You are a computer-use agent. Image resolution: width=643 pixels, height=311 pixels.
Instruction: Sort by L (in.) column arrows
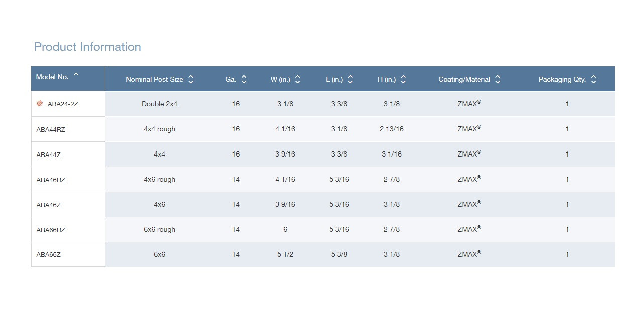click(x=350, y=79)
